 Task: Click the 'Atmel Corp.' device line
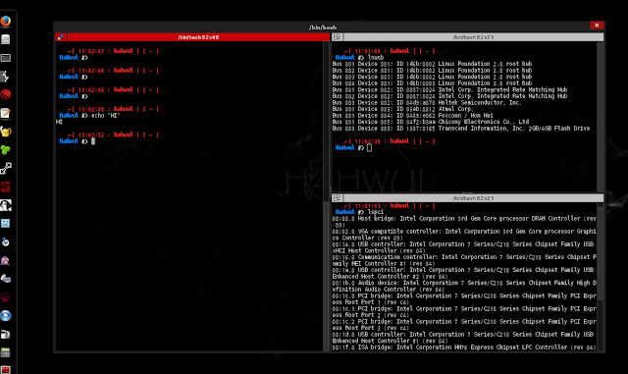[402, 109]
